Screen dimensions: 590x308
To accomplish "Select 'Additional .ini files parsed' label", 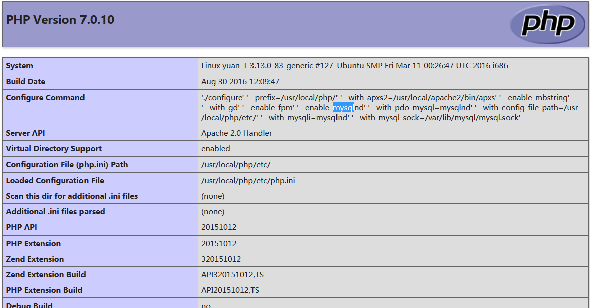I will pos(55,211).
